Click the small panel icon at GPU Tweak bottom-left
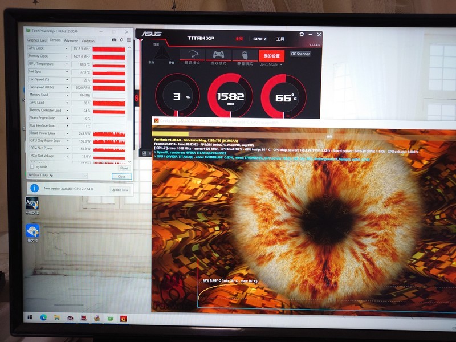456x342 pixels. click(x=144, y=153)
